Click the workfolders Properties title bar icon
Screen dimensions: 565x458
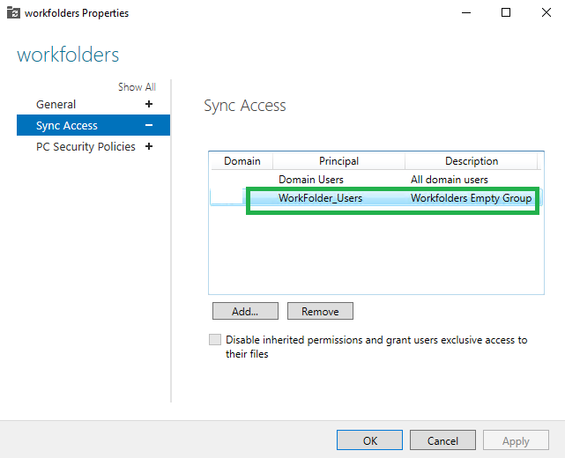(13, 12)
